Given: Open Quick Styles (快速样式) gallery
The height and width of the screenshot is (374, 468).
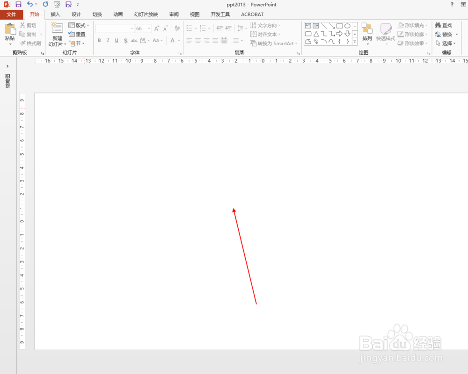Looking at the screenshot, I should pyautogui.click(x=386, y=34).
